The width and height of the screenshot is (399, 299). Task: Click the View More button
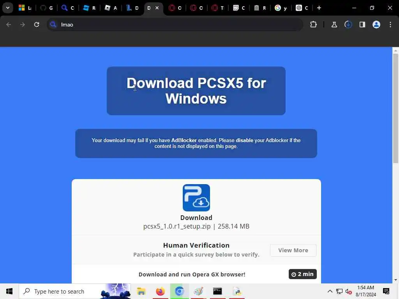click(293, 250)
